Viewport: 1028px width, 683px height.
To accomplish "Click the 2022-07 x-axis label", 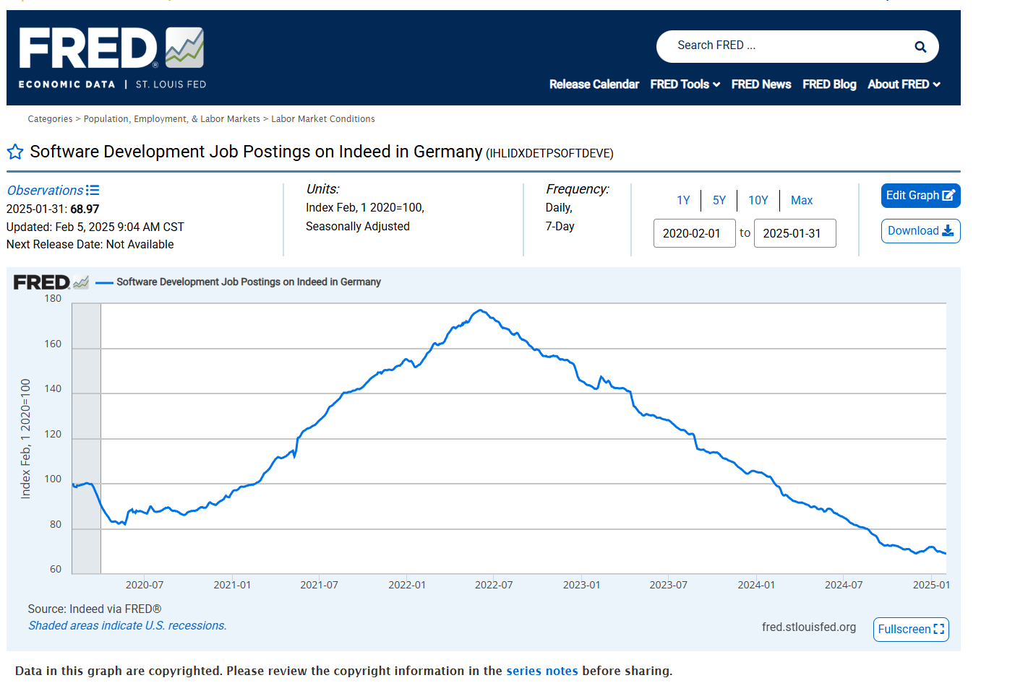I will tap(494, 585).
